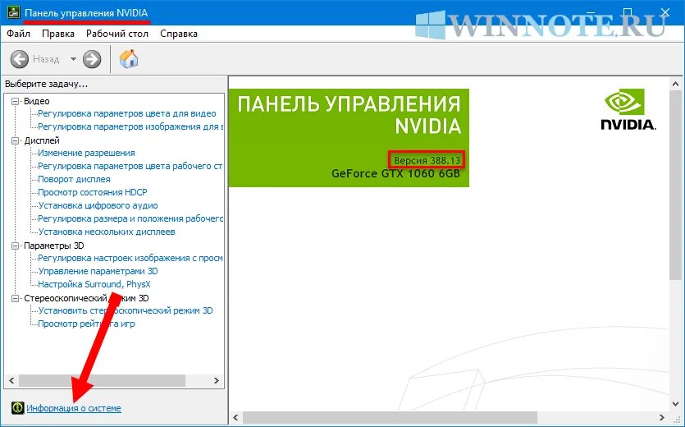Viewport: 685px width, 427px height.
Task: Collapse the Видео tree section
Action: [16, 101]
